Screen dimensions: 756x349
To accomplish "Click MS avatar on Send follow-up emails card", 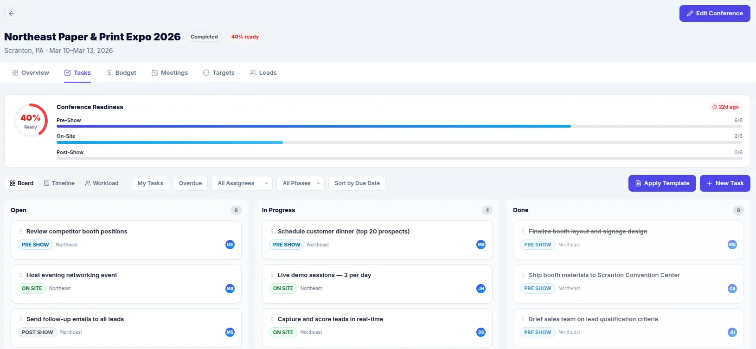I will tap(230, 332).
